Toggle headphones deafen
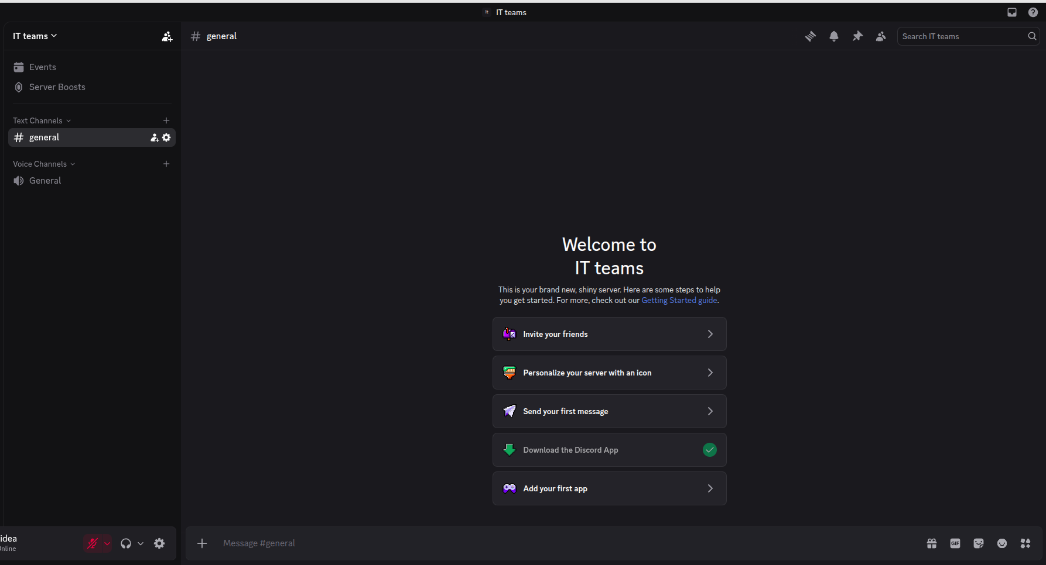 (x=126, y=543)
